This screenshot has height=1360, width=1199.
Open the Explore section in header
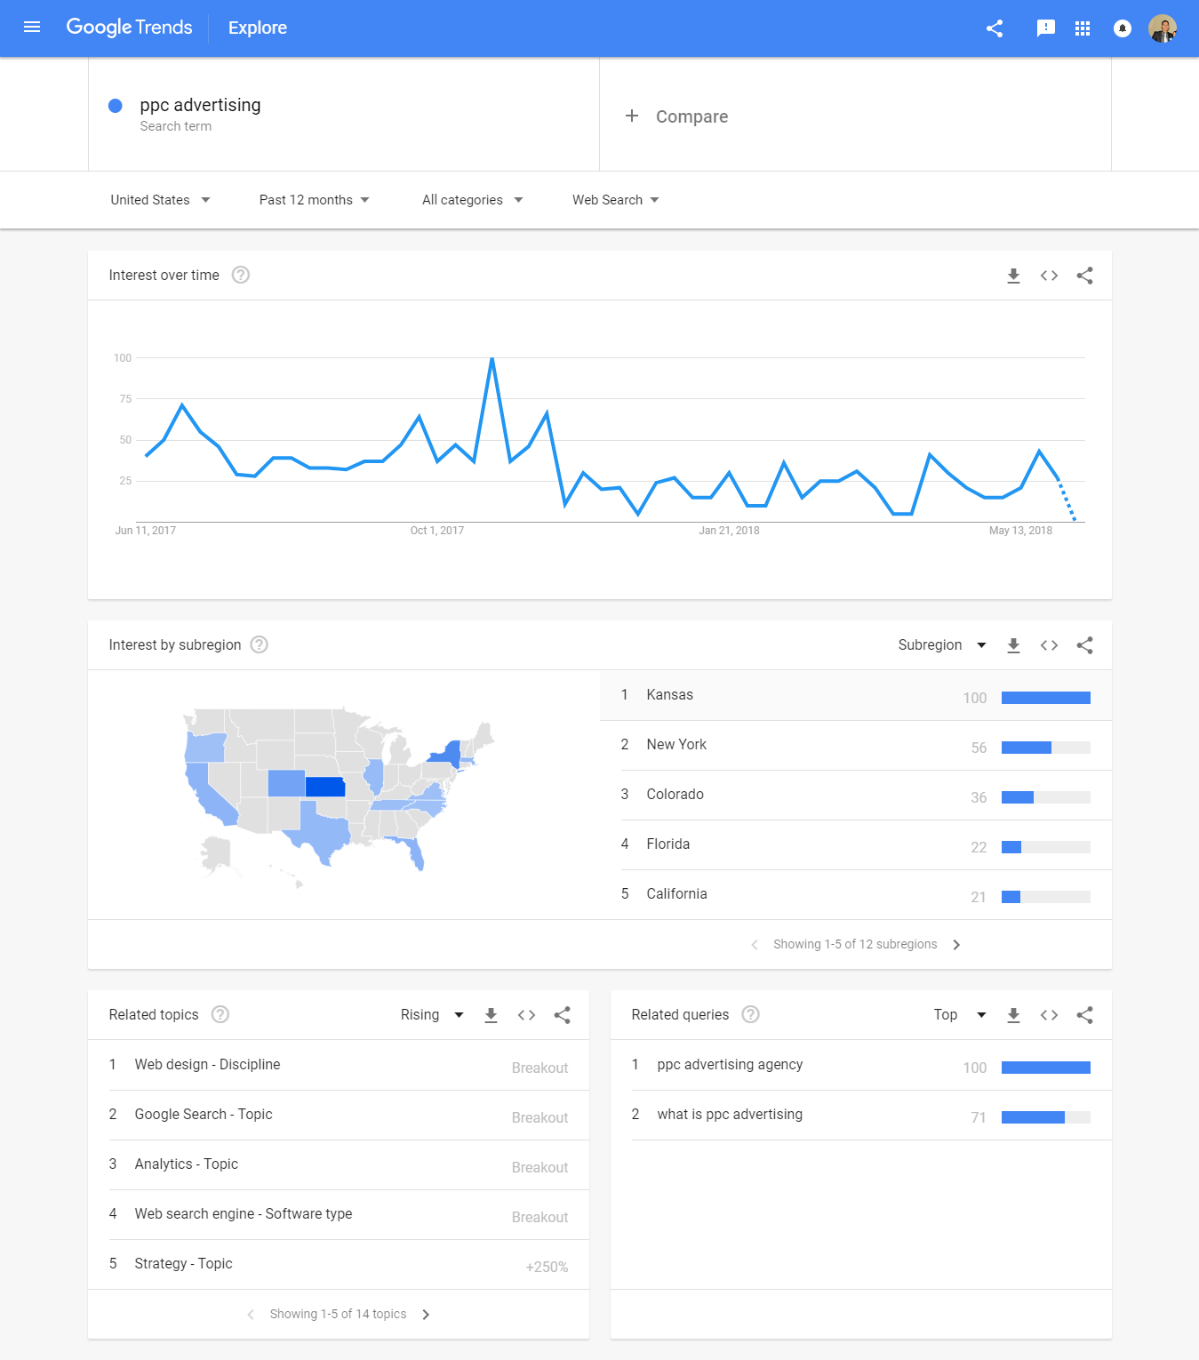pyautogui.click(x=258, y=28)
